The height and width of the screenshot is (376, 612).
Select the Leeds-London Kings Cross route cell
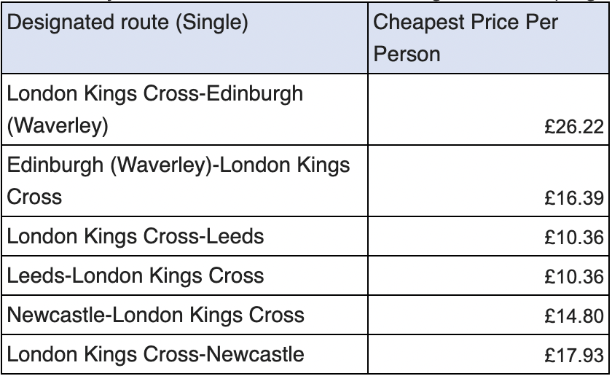click(184, 275)
